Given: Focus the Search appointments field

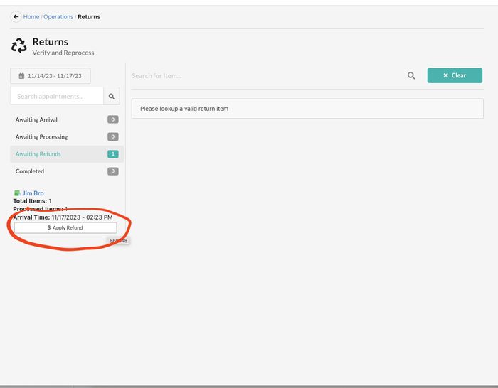Looking at the screenshot, I should pos(57,96).
